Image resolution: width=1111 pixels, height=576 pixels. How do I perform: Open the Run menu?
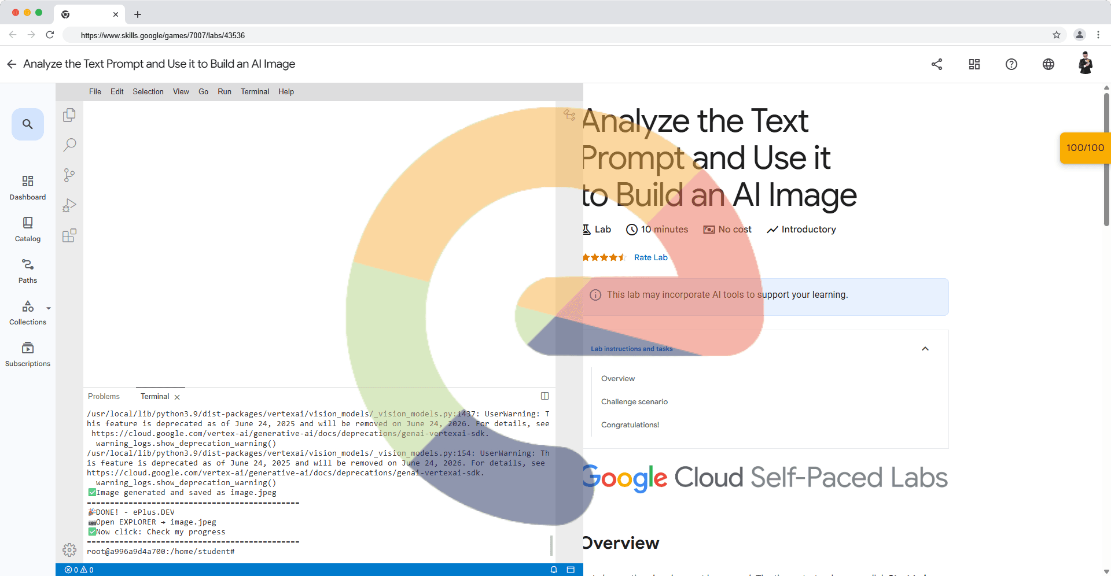225,92
